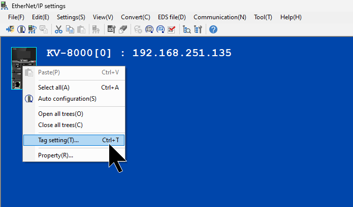Click the EIP circular arrow icon
The width and height of the screenshot is (353, 207).
[x=161, y=29]
